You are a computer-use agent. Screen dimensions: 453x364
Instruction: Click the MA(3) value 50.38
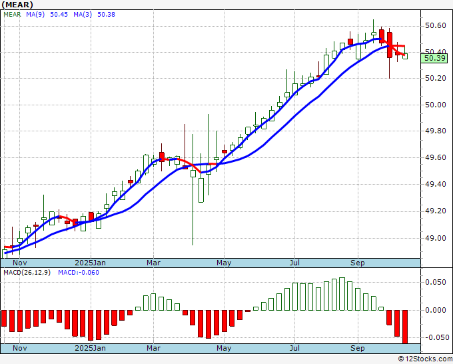click(x=106, y=14)
